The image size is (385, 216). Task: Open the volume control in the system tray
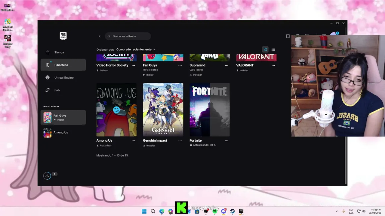pos(364,211)
